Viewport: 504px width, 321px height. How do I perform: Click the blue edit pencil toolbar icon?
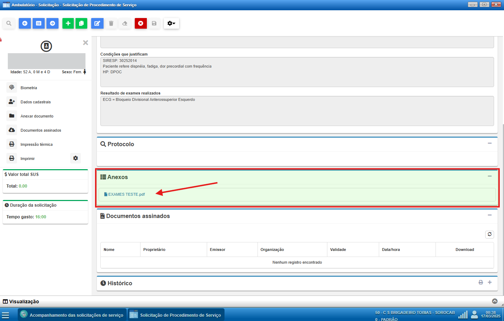[97, 23]
